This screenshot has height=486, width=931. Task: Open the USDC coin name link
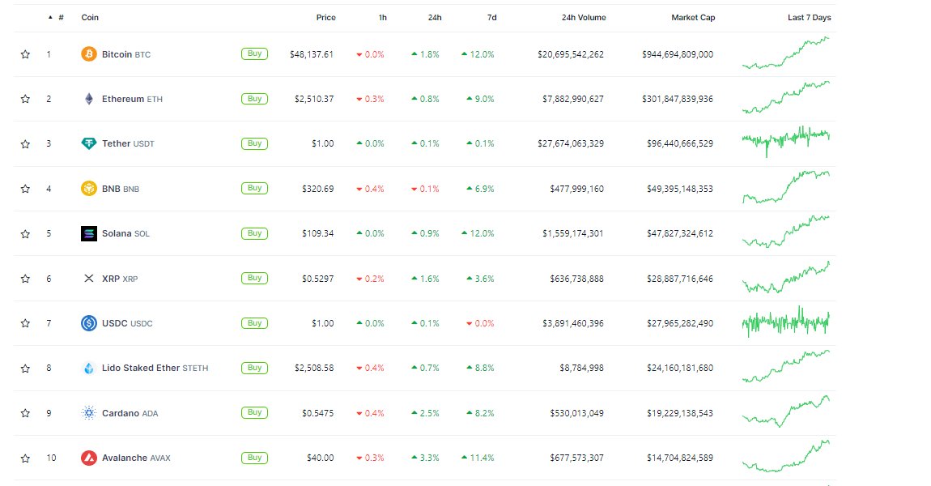(x=127, y=323)
